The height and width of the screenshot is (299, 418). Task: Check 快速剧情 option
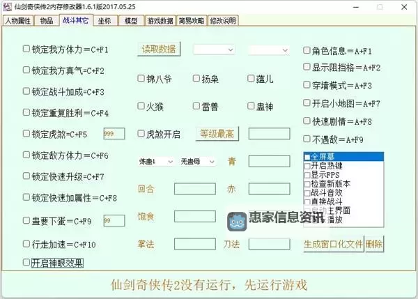pos(307,121)
